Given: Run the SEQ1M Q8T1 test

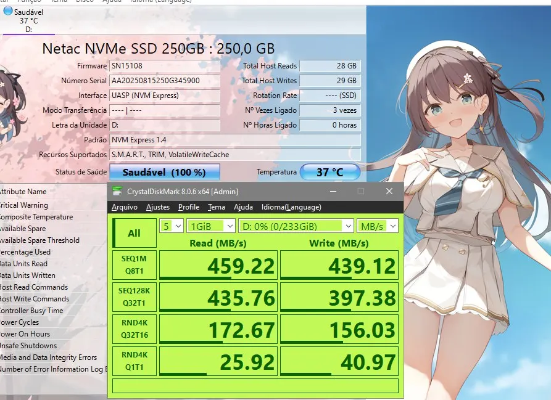Looking at the screenshot, I should click(135, 265).
